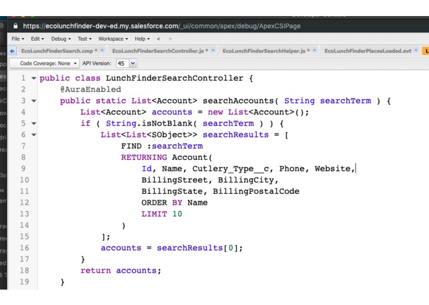Click line number 14 in the gutter

(24, 225)
